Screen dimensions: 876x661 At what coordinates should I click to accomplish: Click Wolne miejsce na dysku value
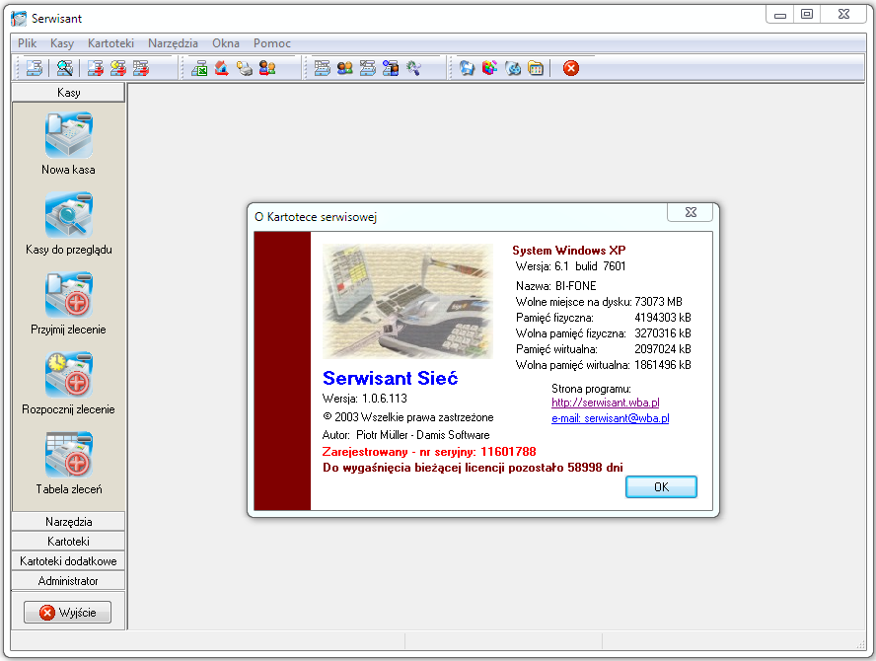(x=658, y=302)
